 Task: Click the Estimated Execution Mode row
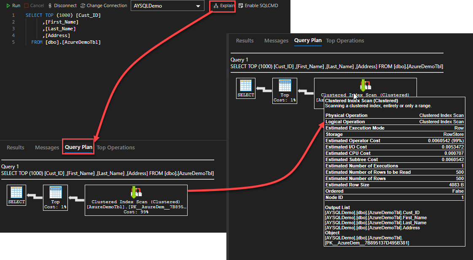click(x=394, y=128)
